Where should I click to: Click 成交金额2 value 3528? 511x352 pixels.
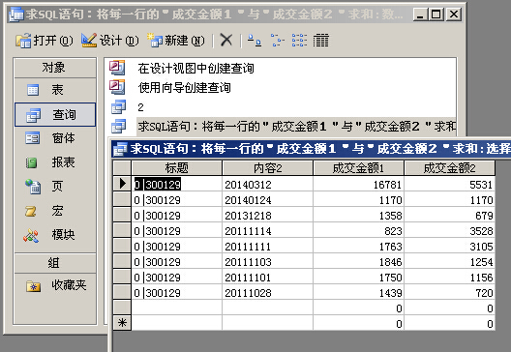(449, 231)
